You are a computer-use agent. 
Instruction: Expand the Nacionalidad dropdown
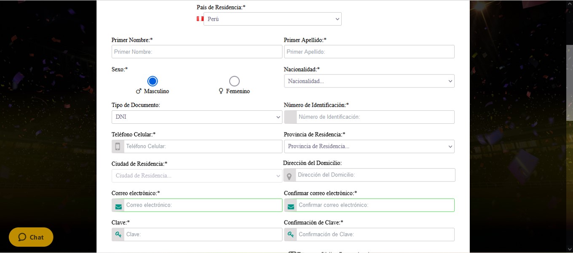point(369,81)
